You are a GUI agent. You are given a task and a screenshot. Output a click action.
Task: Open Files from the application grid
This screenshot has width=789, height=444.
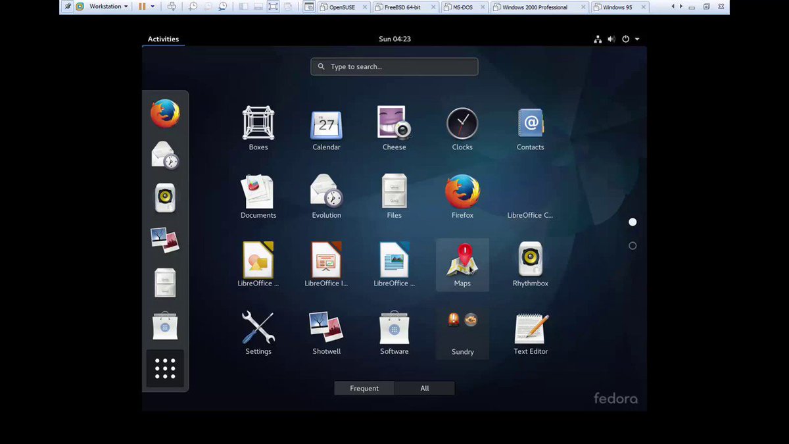point(394,196)
